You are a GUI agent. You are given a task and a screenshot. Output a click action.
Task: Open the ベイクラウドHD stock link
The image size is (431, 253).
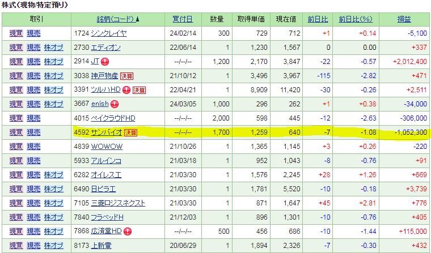[x=113, y=118]
